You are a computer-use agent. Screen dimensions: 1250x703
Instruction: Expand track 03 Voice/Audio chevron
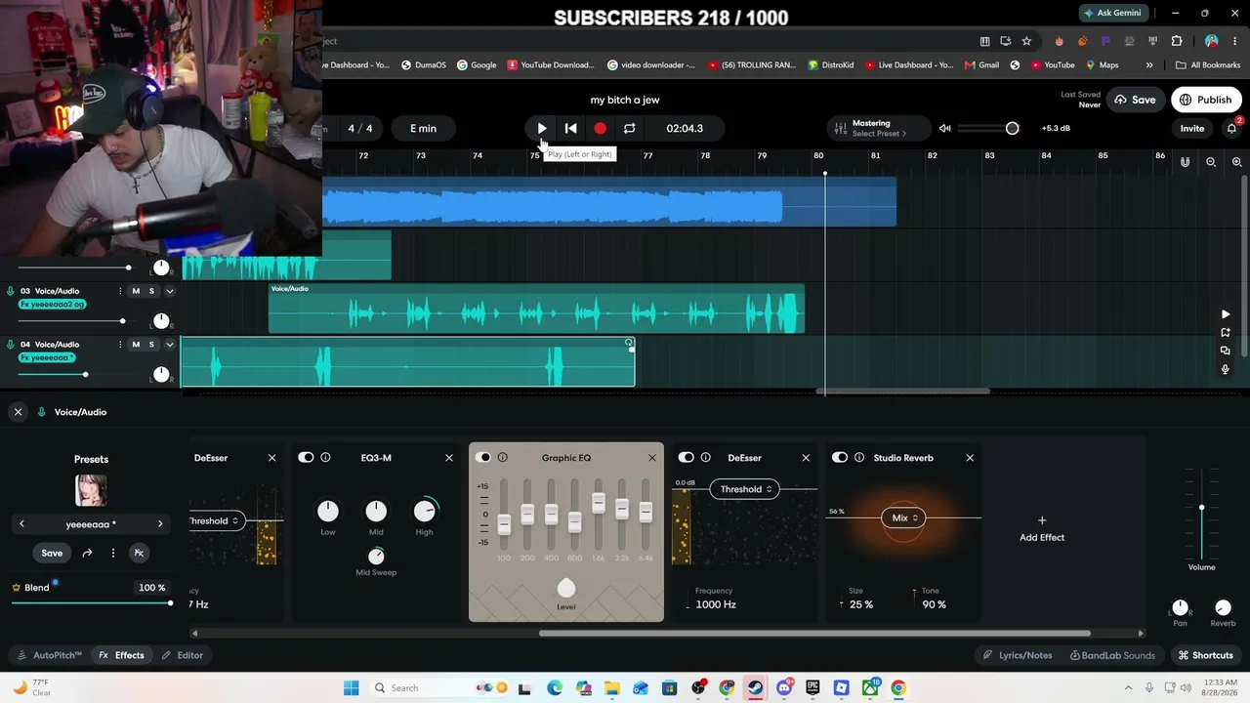coord(169,291)
